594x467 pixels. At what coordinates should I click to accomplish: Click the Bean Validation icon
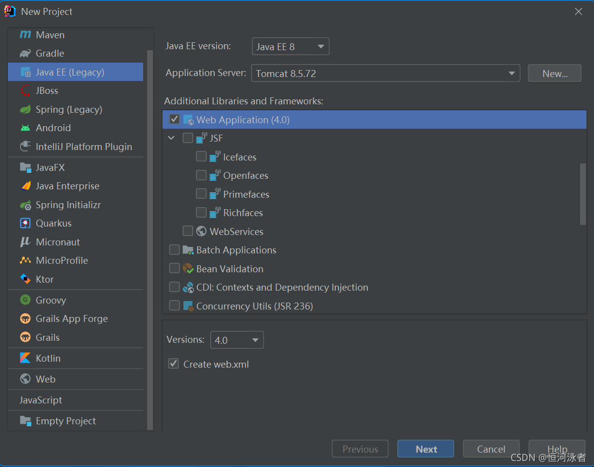(188, 269)
